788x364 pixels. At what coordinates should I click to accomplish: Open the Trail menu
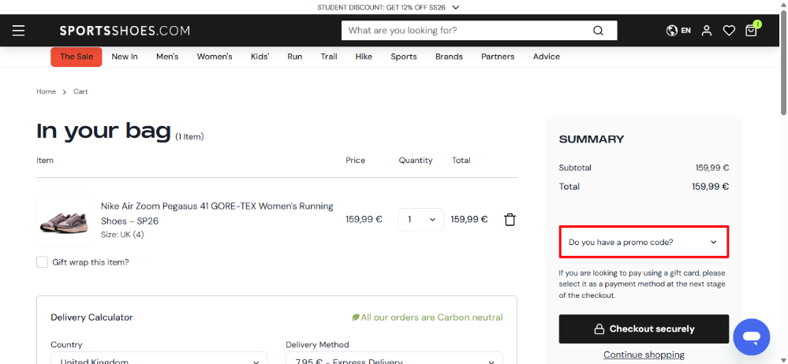coord(329,57)
